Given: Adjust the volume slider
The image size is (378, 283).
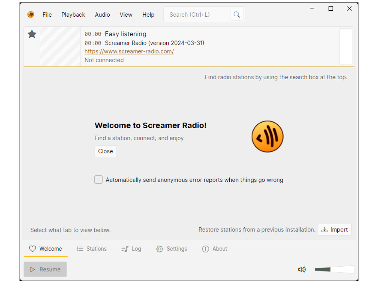Looking at the screenshot, I should click(x=334, y=269).
